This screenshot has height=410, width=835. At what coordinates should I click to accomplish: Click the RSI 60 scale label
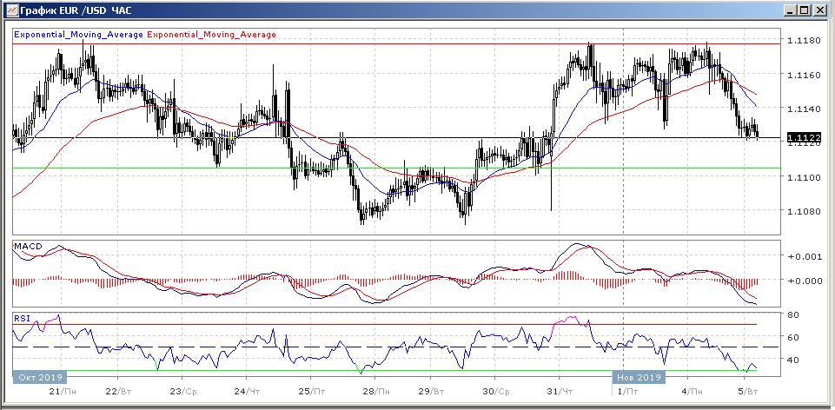tap(792, 337)
